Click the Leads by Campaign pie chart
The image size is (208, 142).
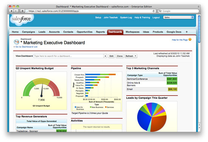point(152,117)
